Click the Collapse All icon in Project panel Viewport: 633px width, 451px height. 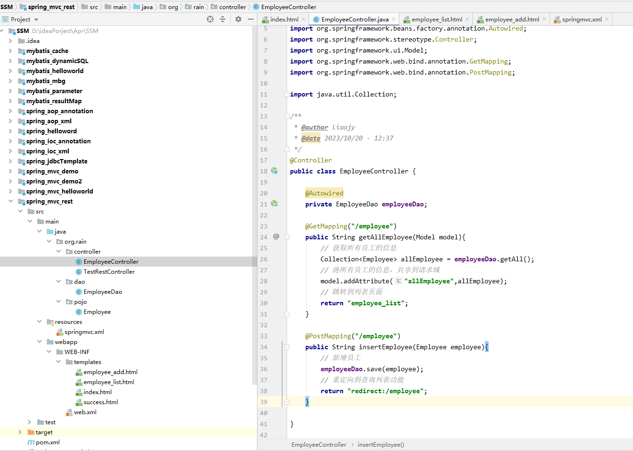click(x=223, y=19)
